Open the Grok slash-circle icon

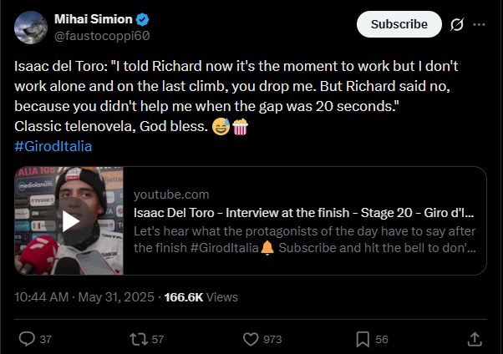pyautogui.click(x=457, y=25)
